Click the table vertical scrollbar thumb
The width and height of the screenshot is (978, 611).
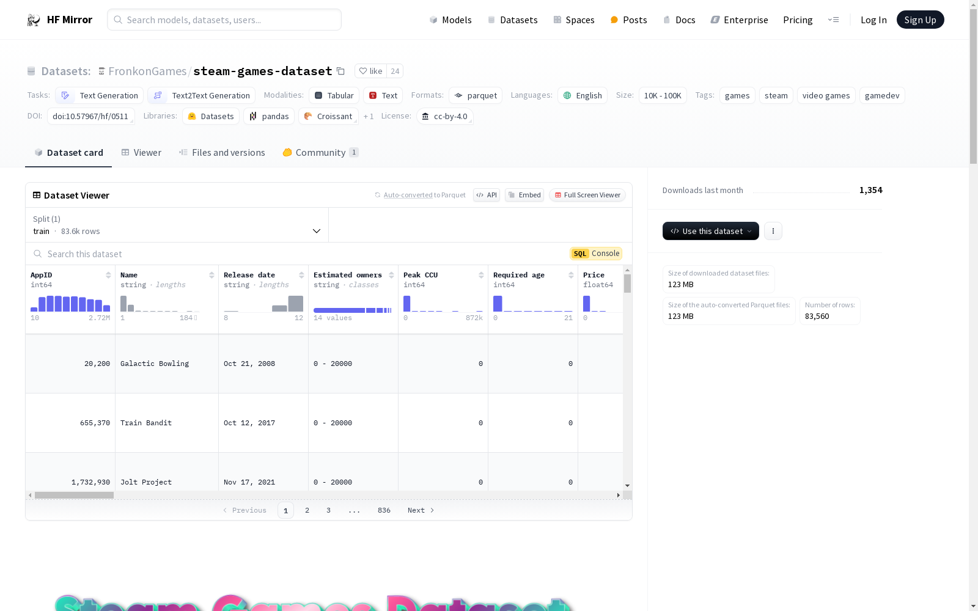[627, 284]
